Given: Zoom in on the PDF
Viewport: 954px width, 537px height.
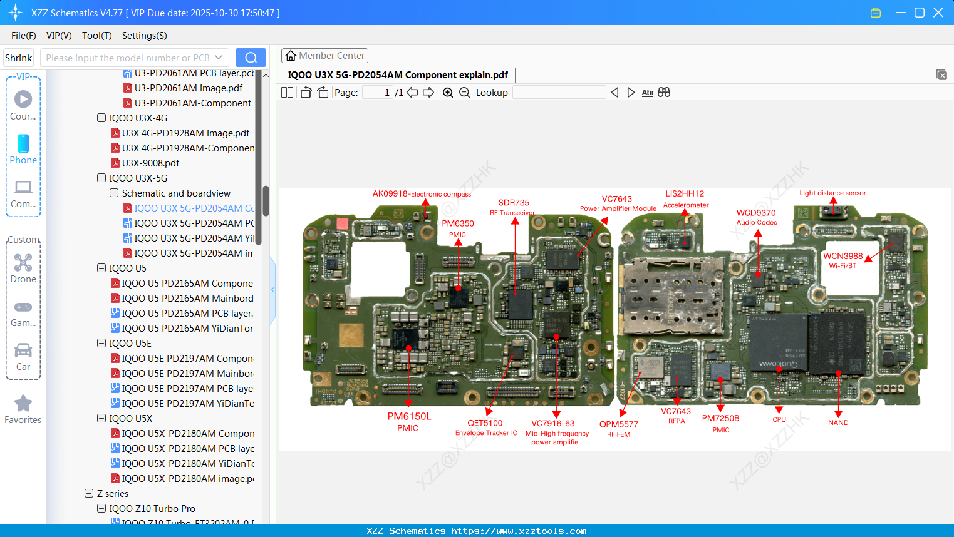Looking at the screenshot, I should [448, 93].
